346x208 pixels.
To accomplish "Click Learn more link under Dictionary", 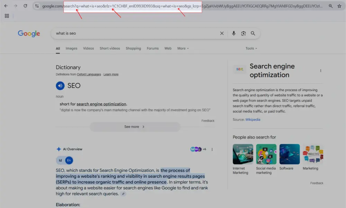I will 111,75.
